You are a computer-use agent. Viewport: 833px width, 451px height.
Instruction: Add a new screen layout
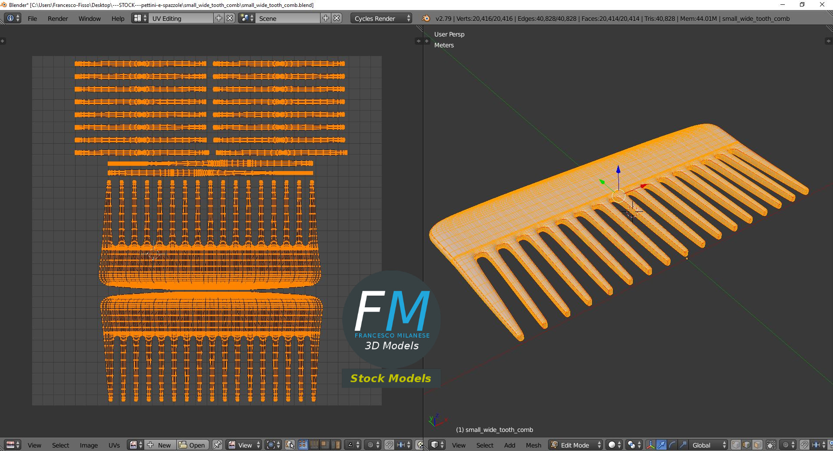tap(219, 18)
